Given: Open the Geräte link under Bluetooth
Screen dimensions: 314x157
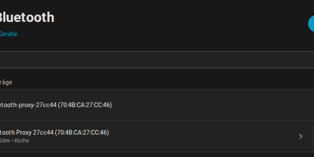Looking at the screenshot, I should [8, 34].
